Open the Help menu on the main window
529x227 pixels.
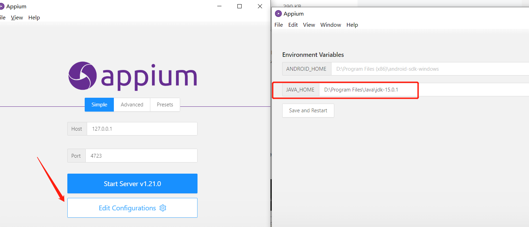tap(34, 17)
